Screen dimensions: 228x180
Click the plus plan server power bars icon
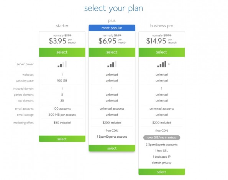click(x=112, y=64)
